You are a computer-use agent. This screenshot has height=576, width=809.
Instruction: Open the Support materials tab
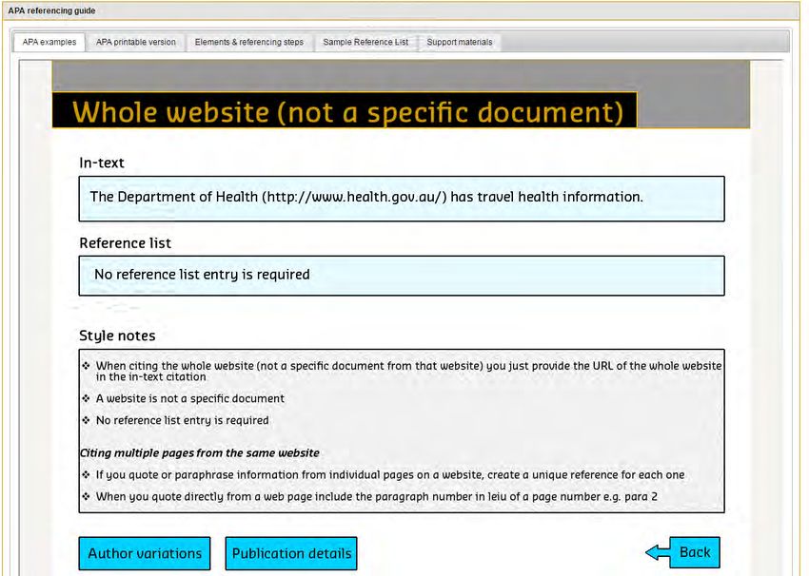click(x=459, y=42)
